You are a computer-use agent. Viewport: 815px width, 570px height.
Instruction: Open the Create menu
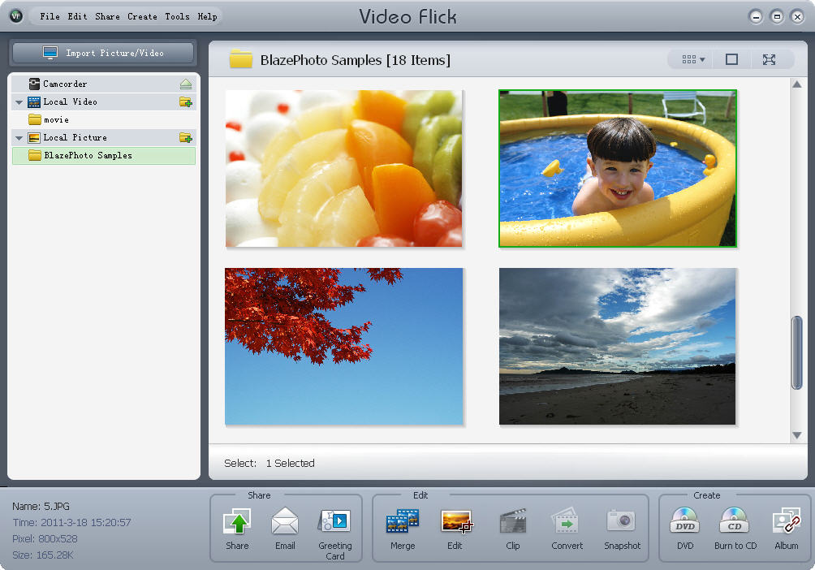pos(142,16)
